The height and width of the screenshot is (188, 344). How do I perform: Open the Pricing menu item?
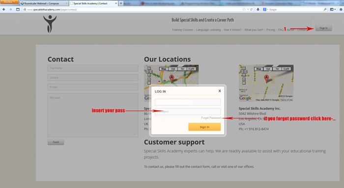coord(270,30)
